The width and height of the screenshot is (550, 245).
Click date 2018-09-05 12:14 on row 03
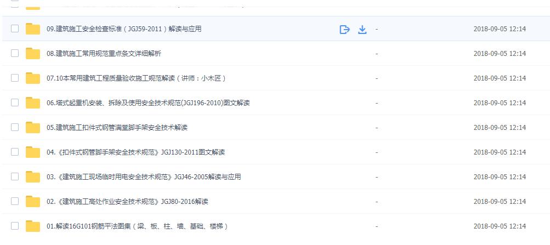pos(500,176)
